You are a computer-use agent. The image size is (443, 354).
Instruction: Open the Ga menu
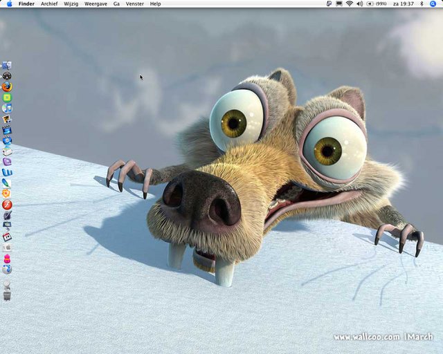[x=116, y=3]
